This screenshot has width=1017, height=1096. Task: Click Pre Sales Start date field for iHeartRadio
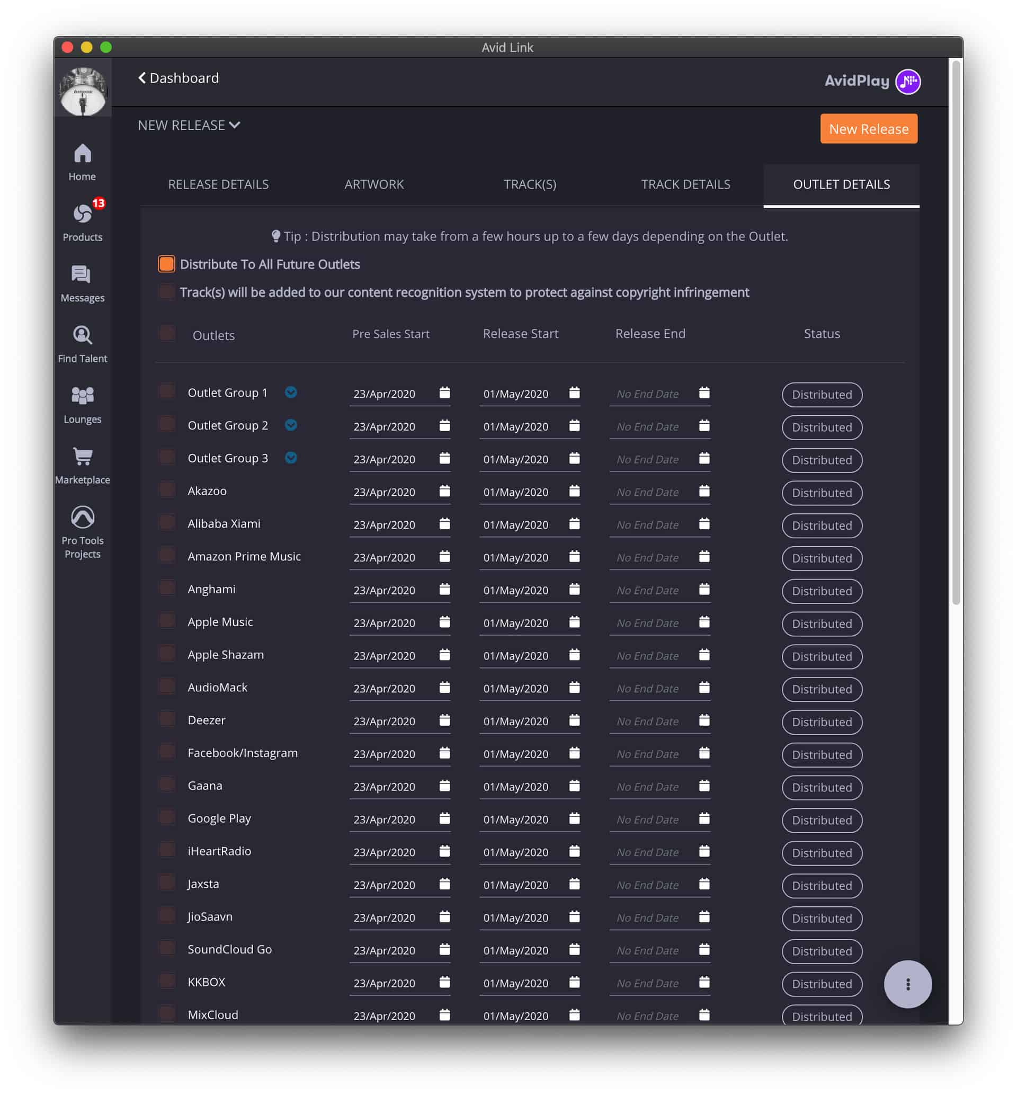point(399,852)
